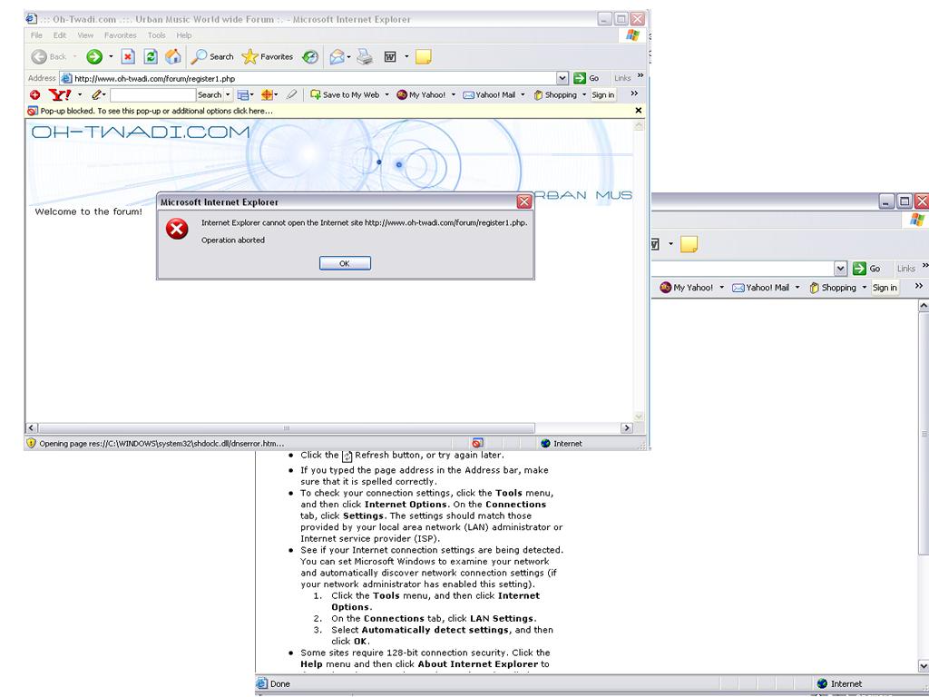Click the yellow note icon in front window
The width and height of the screenshot is (929, 697).
pos(423,57)
